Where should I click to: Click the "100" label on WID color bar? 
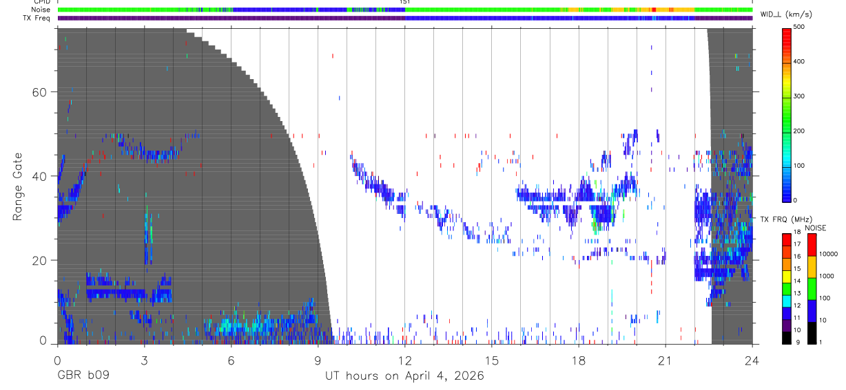[801, 166]
